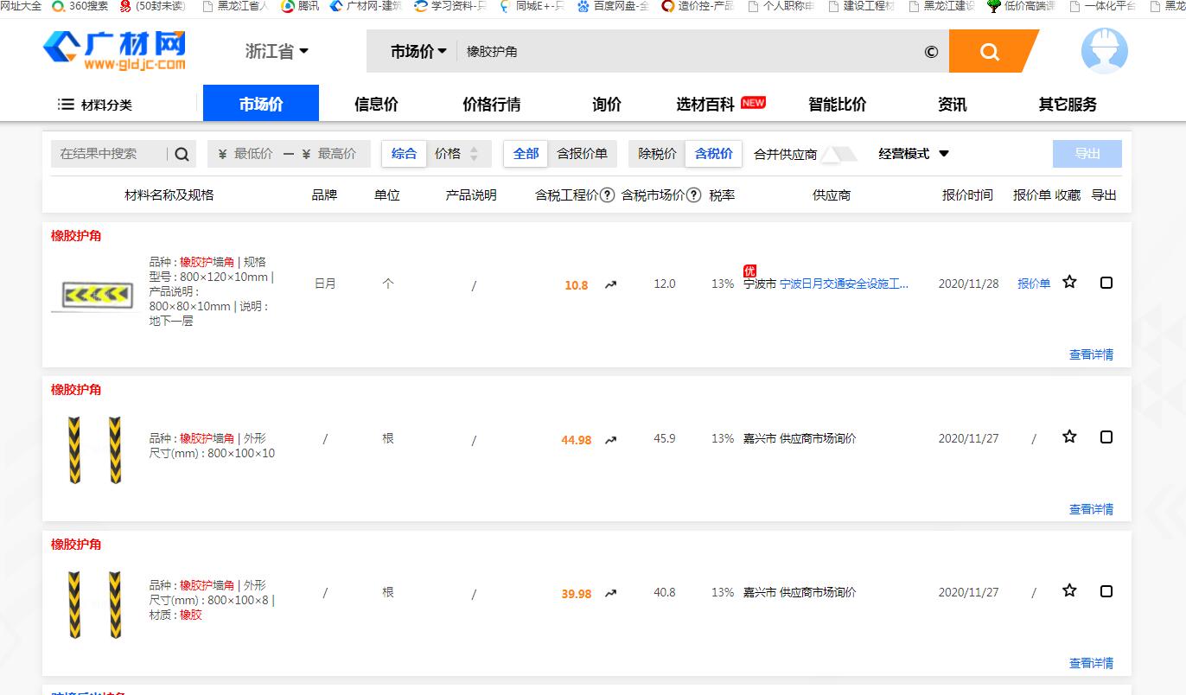Click the clear icon in search box
The height and width of the screenshot is (695, 1186).
(931, 51)
